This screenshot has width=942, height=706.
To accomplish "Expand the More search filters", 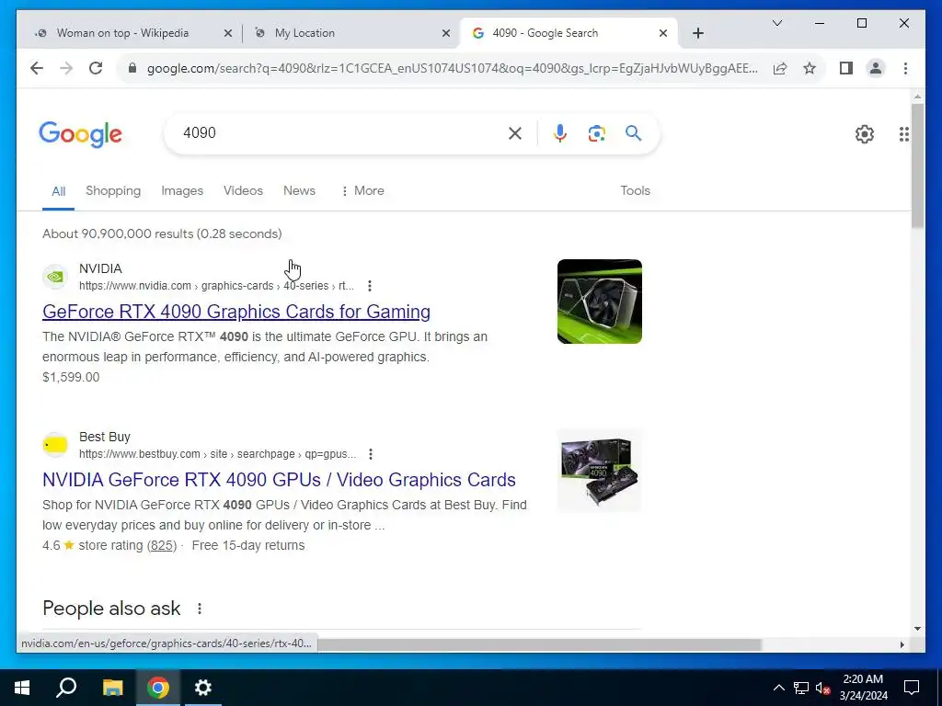I will pyautogui.click(x=362, y=191).
